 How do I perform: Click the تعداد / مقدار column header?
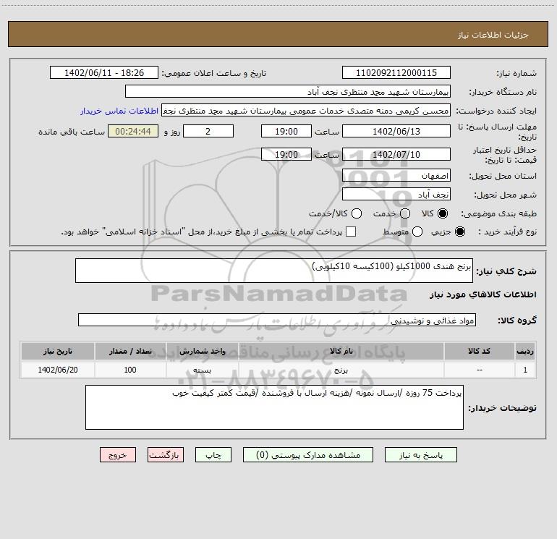pyautogui.click(x=130, y=352)
